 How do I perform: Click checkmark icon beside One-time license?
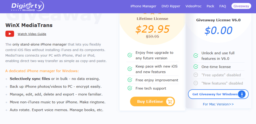(x=195, y=67)
